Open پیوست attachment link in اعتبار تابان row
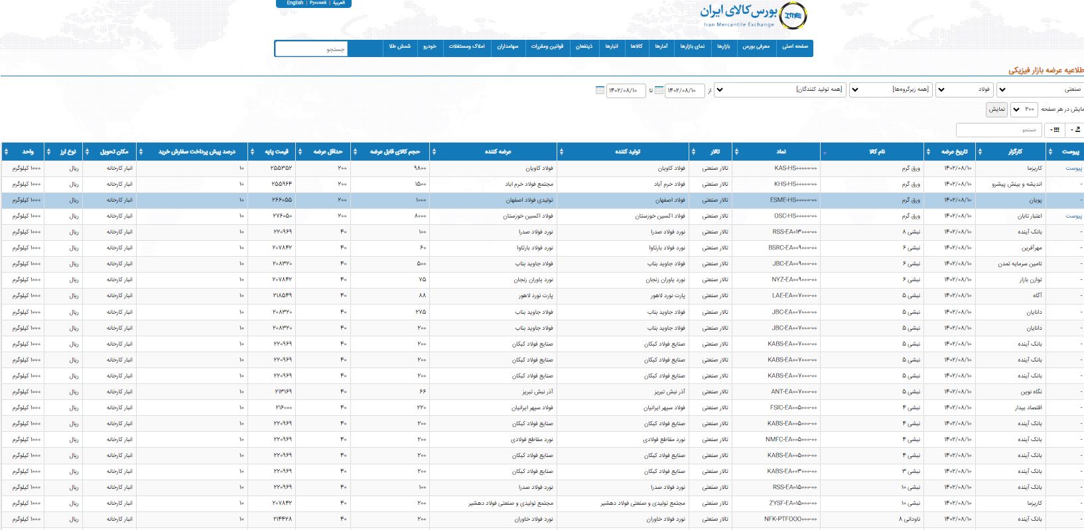Viewport: 1084px width, 530px height. click(1073, 216)
